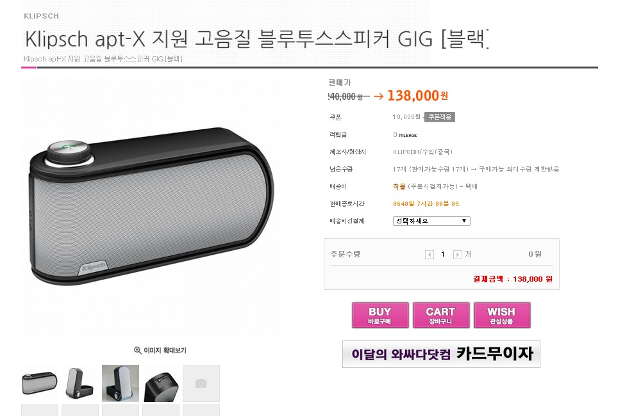Open the 이미지 확대보기 link
Screen dimensions: 618x416
pyautogui.click(x=160, y=350)
